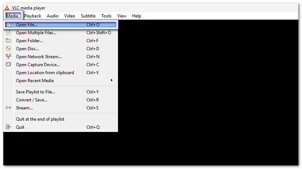
Task: Open the View menu
Action: point(122,16)
